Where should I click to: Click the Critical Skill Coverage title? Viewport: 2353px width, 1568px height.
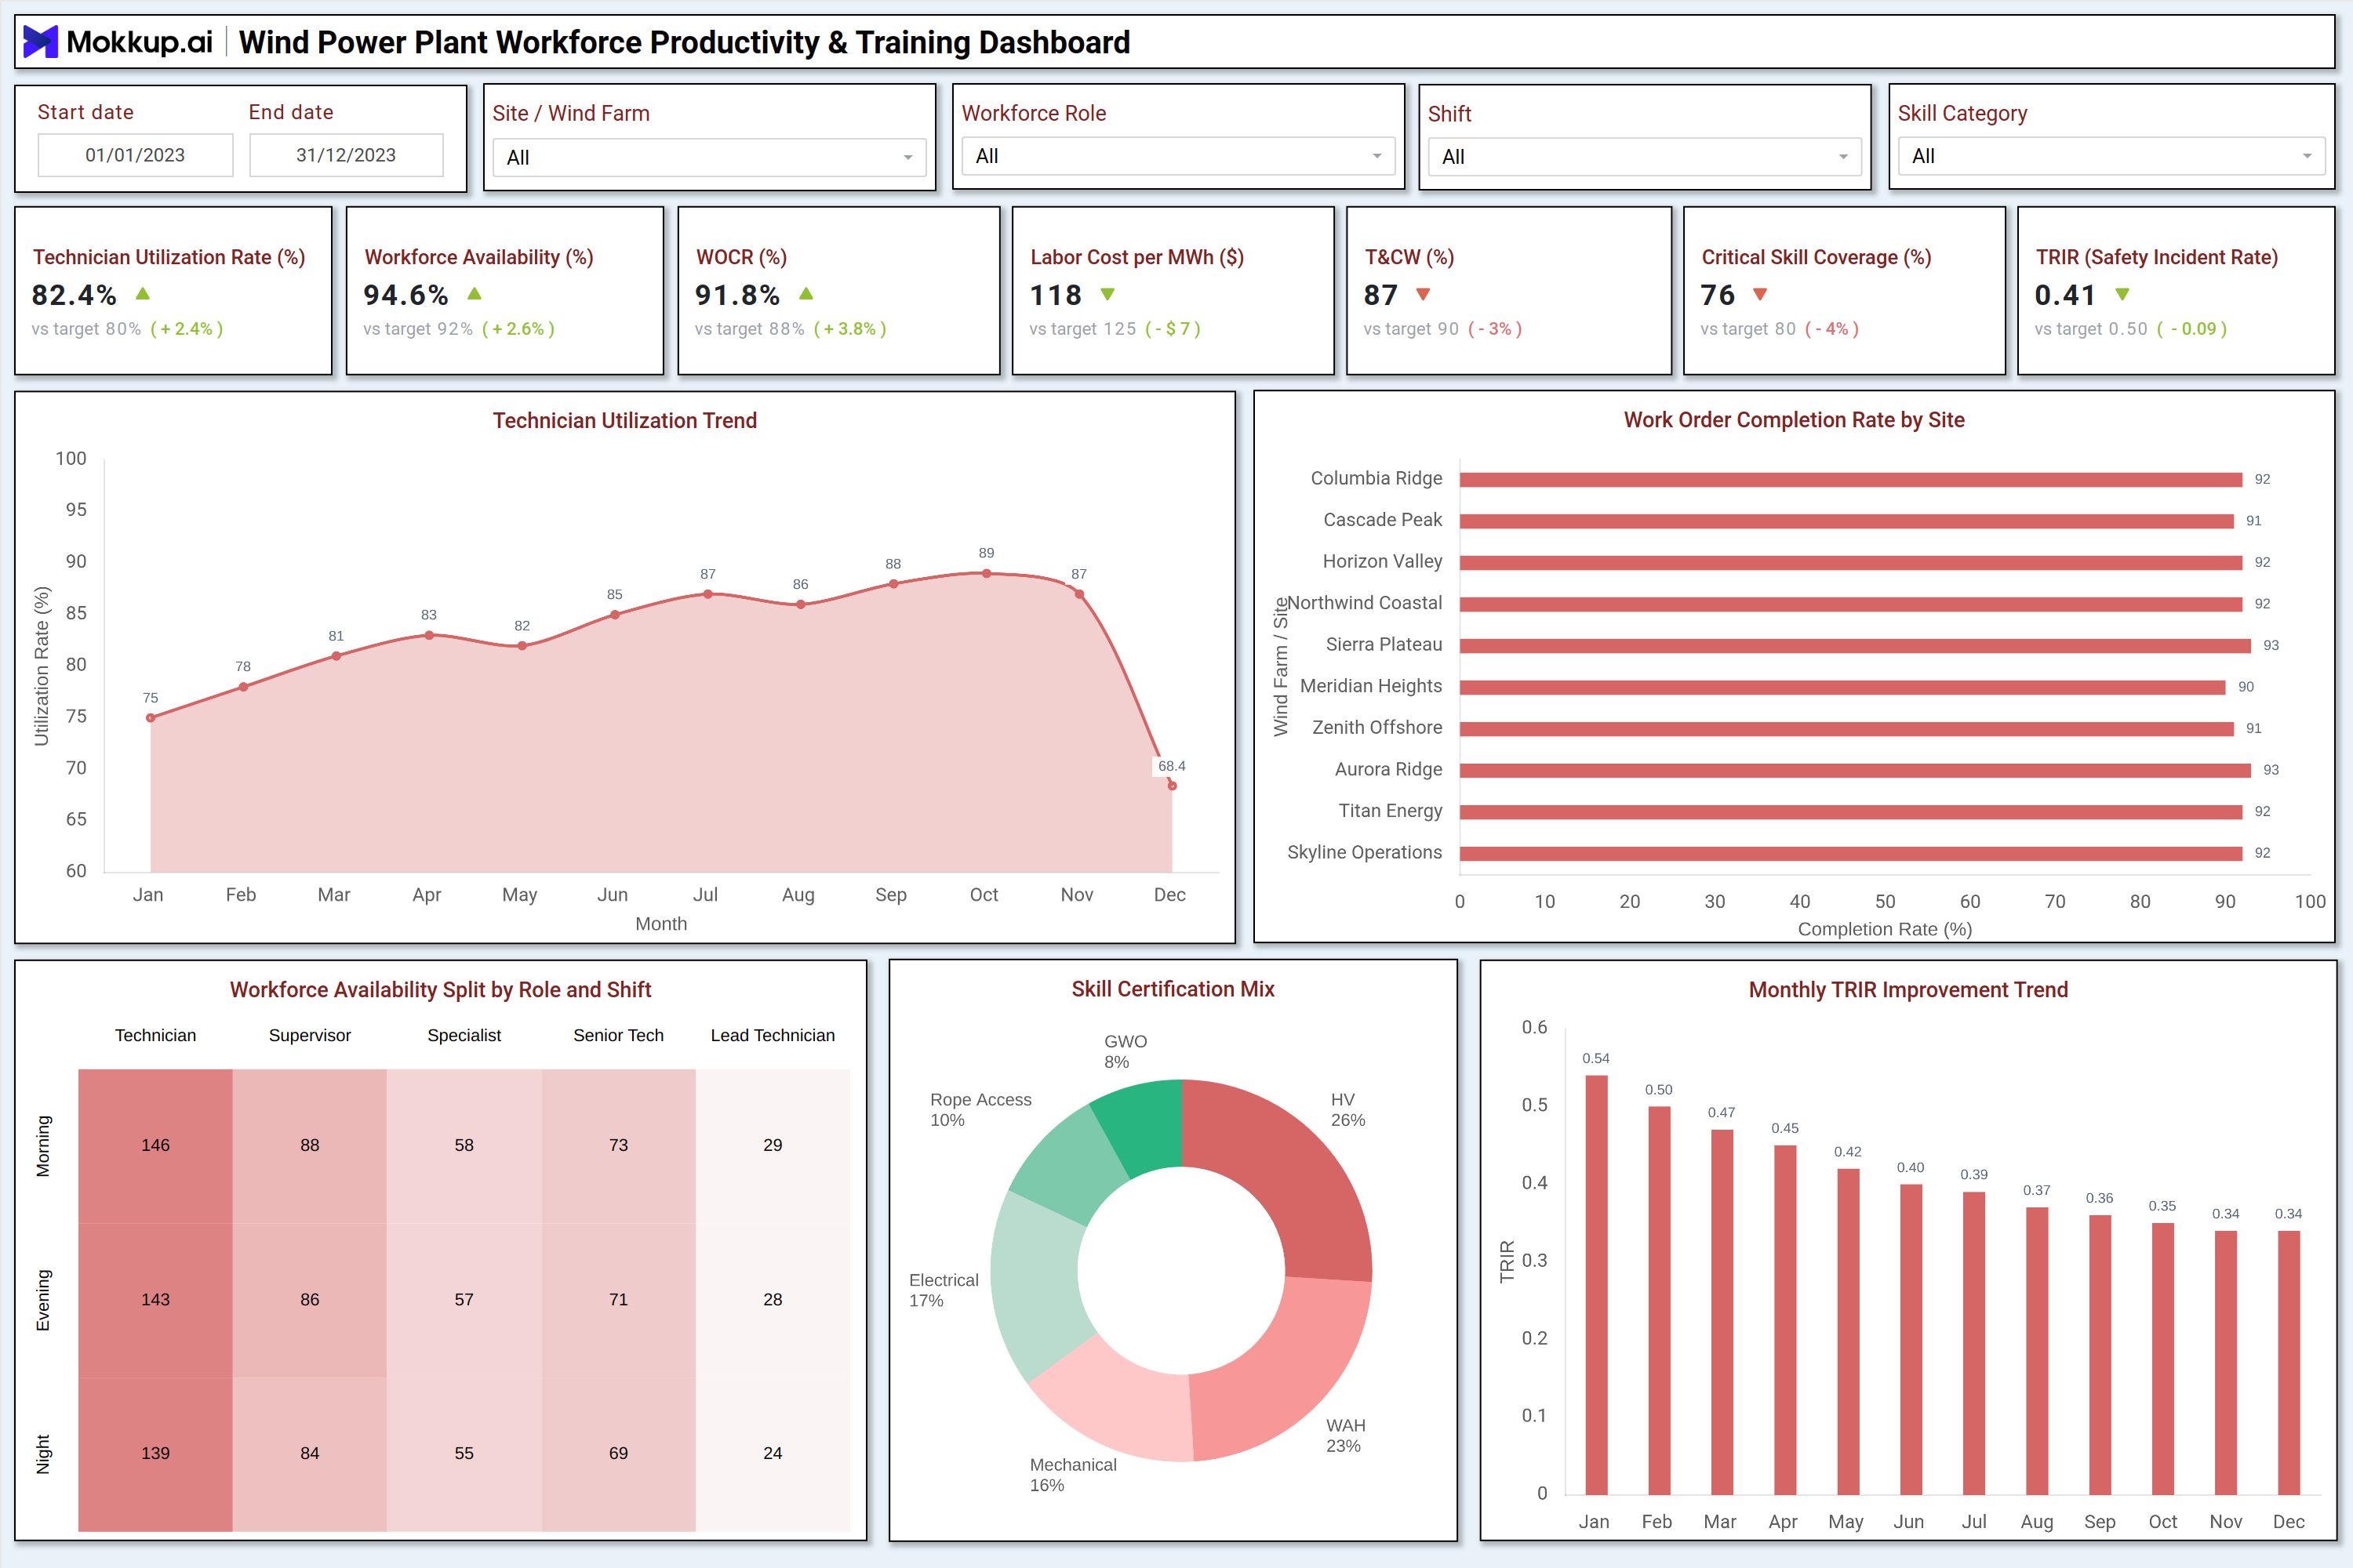1817,257
